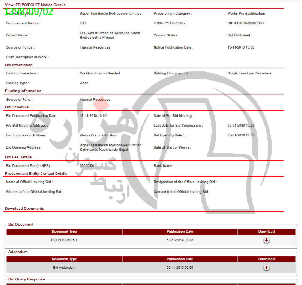Click the Bid Information section heading
This screenshot has height=285, width=302.
[x=19, y=65]
